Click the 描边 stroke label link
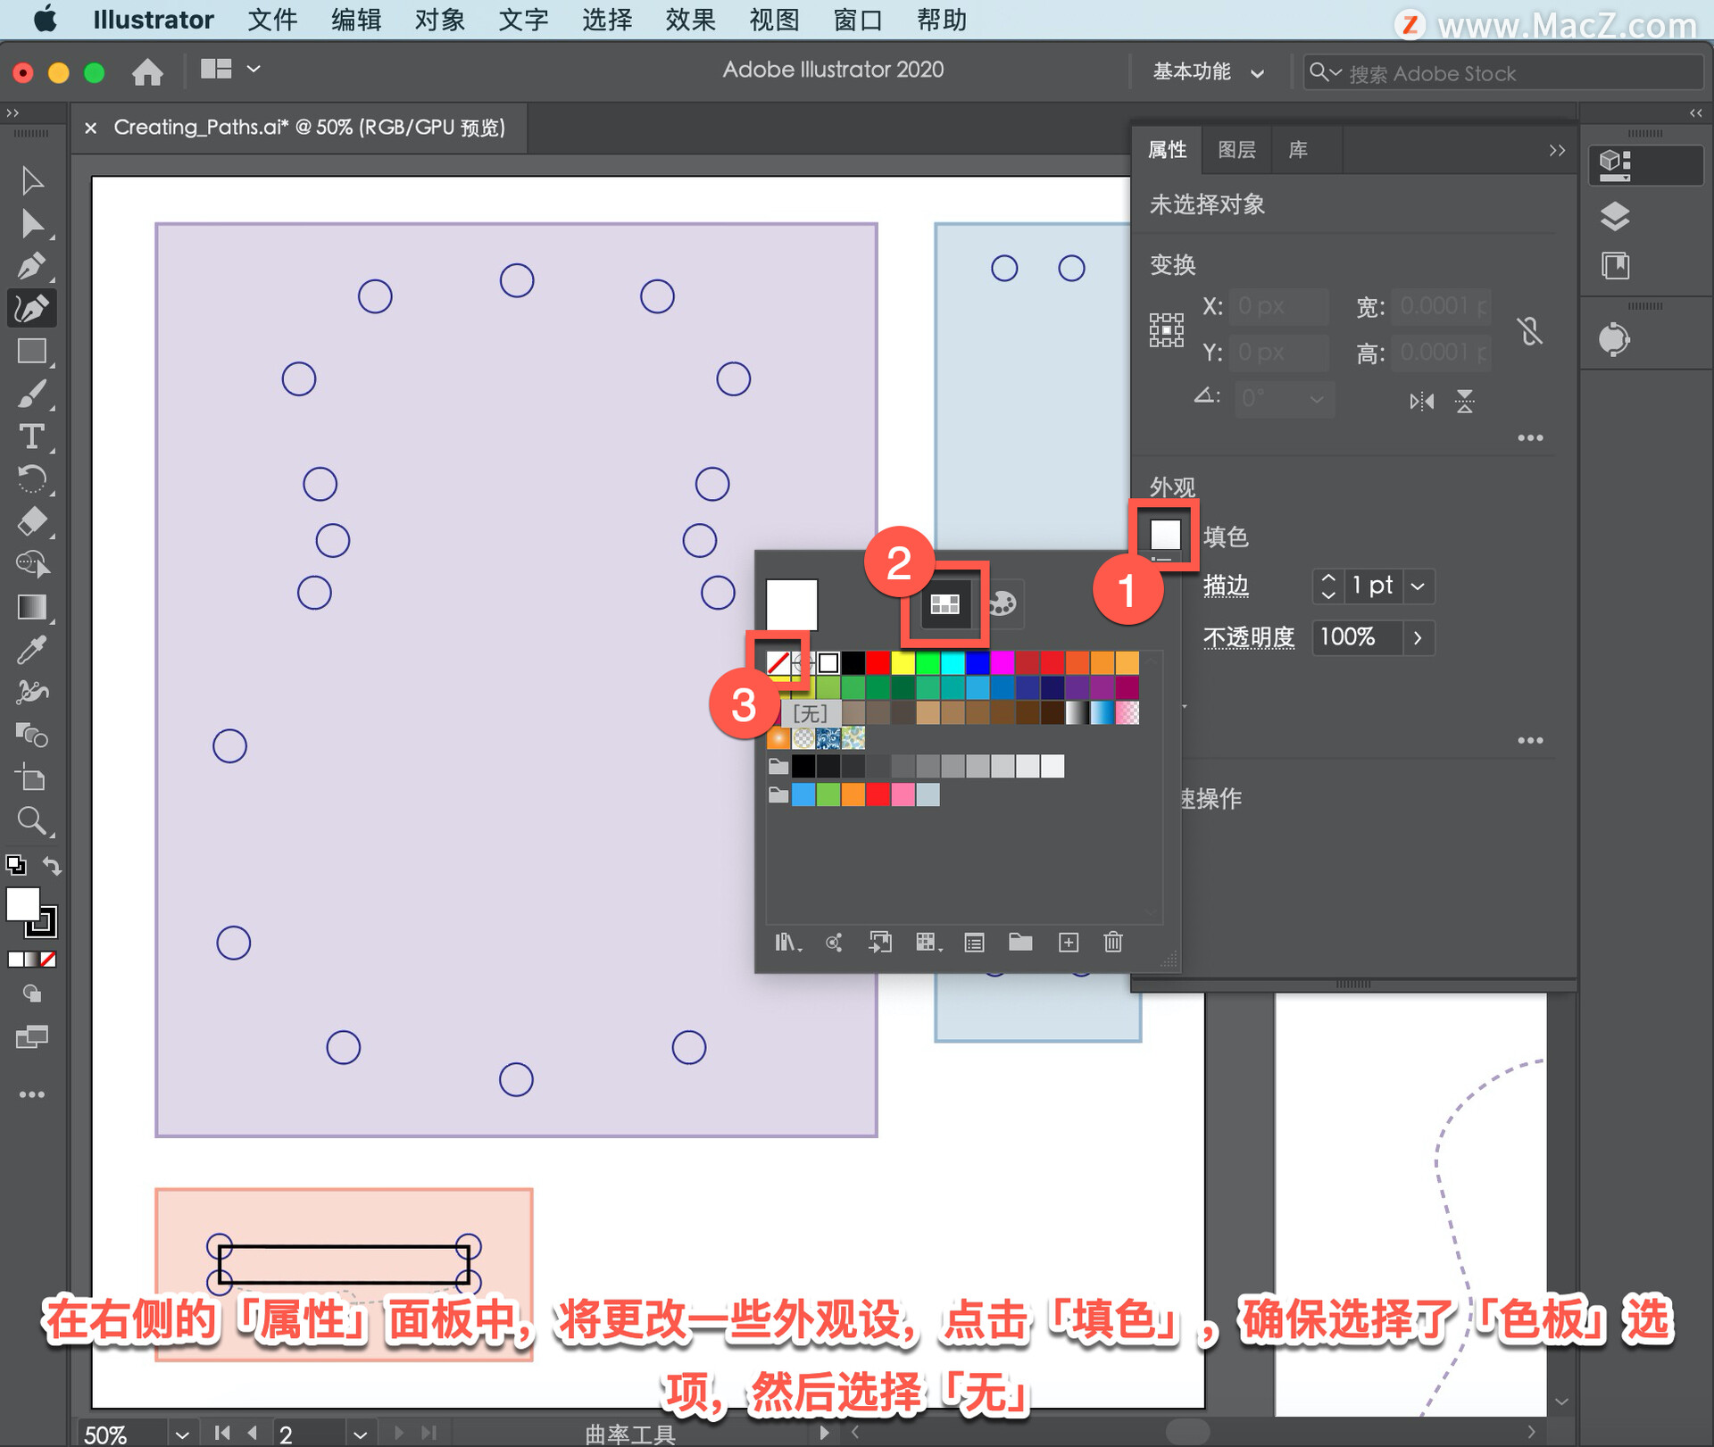Image resolution: width=1714 pixels, height=1447 pixels. [1226, 586]
